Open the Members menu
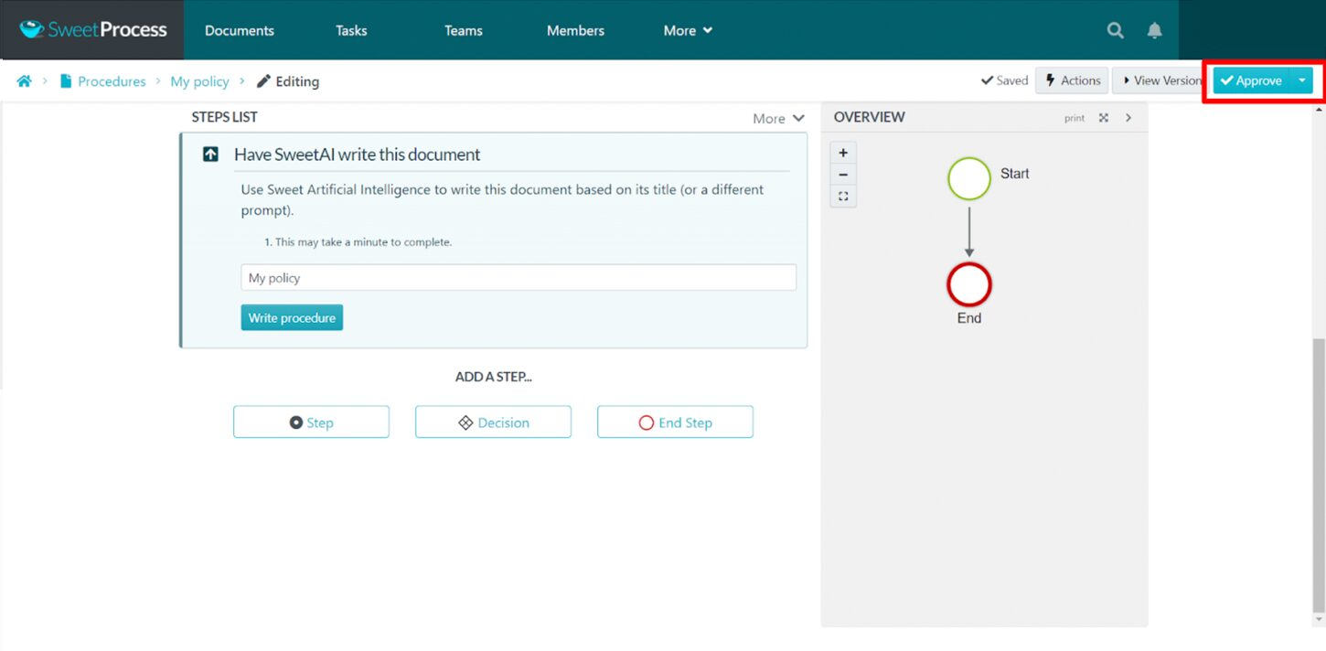The height and width of the screenshot is (651, 1326). coord(575,30)
